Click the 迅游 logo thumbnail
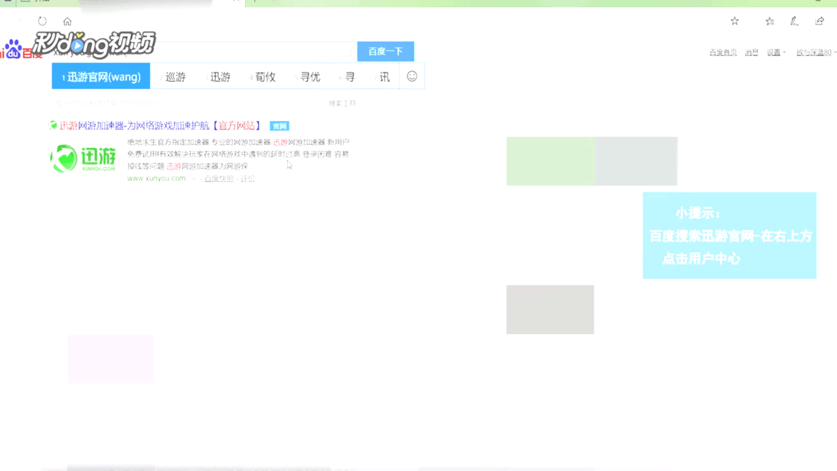The width and height of the screenshot is (837, 471). [x=83, y=158]
